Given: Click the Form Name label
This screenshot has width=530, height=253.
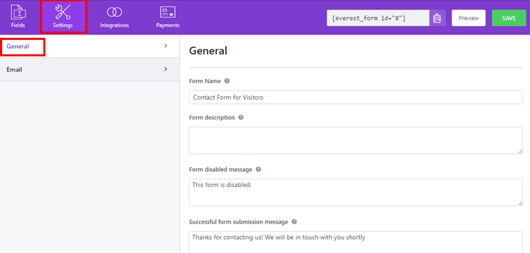Looking at the screenshot, I should tap(205, 81).
